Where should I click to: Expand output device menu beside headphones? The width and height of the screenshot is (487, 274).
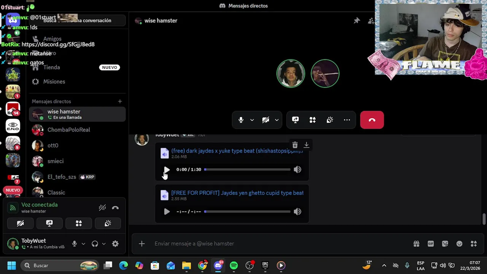103,244
